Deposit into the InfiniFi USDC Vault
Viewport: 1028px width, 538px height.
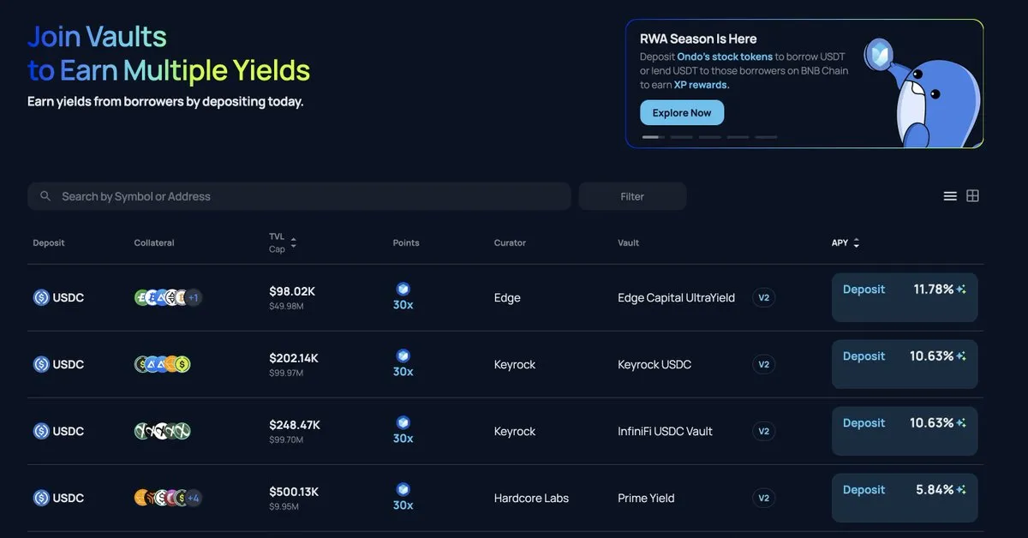pyautogui.click(x=864, y=423)
